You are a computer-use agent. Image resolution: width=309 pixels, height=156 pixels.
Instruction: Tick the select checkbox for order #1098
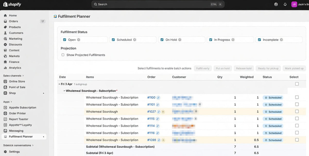coord(297,140)
